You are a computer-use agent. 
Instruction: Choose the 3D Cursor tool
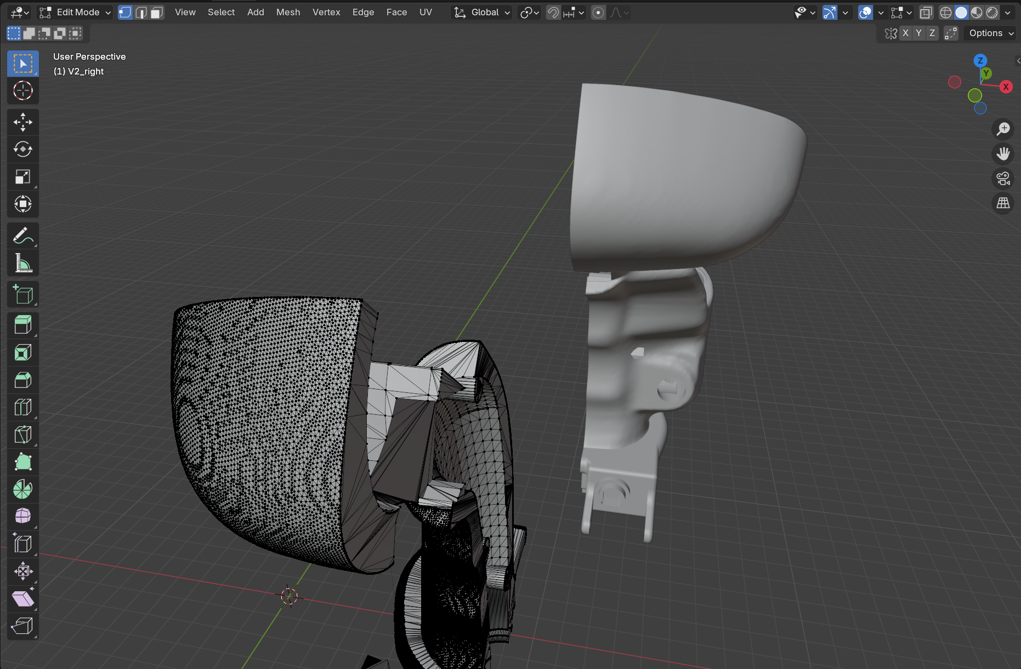(x=22, y=90)
